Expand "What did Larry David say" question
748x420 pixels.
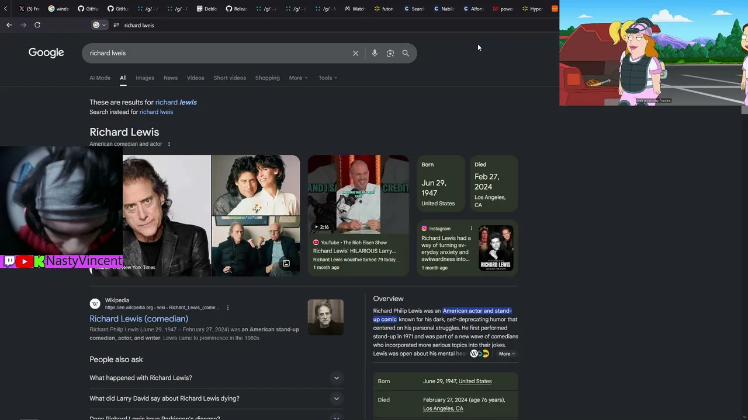point(215,398)
